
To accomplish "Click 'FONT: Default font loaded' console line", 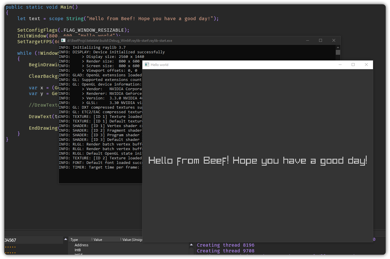I will click(x=100, y=163).
